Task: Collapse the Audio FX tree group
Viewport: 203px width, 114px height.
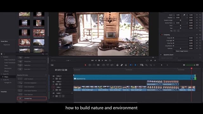Action: pos(2,80)
